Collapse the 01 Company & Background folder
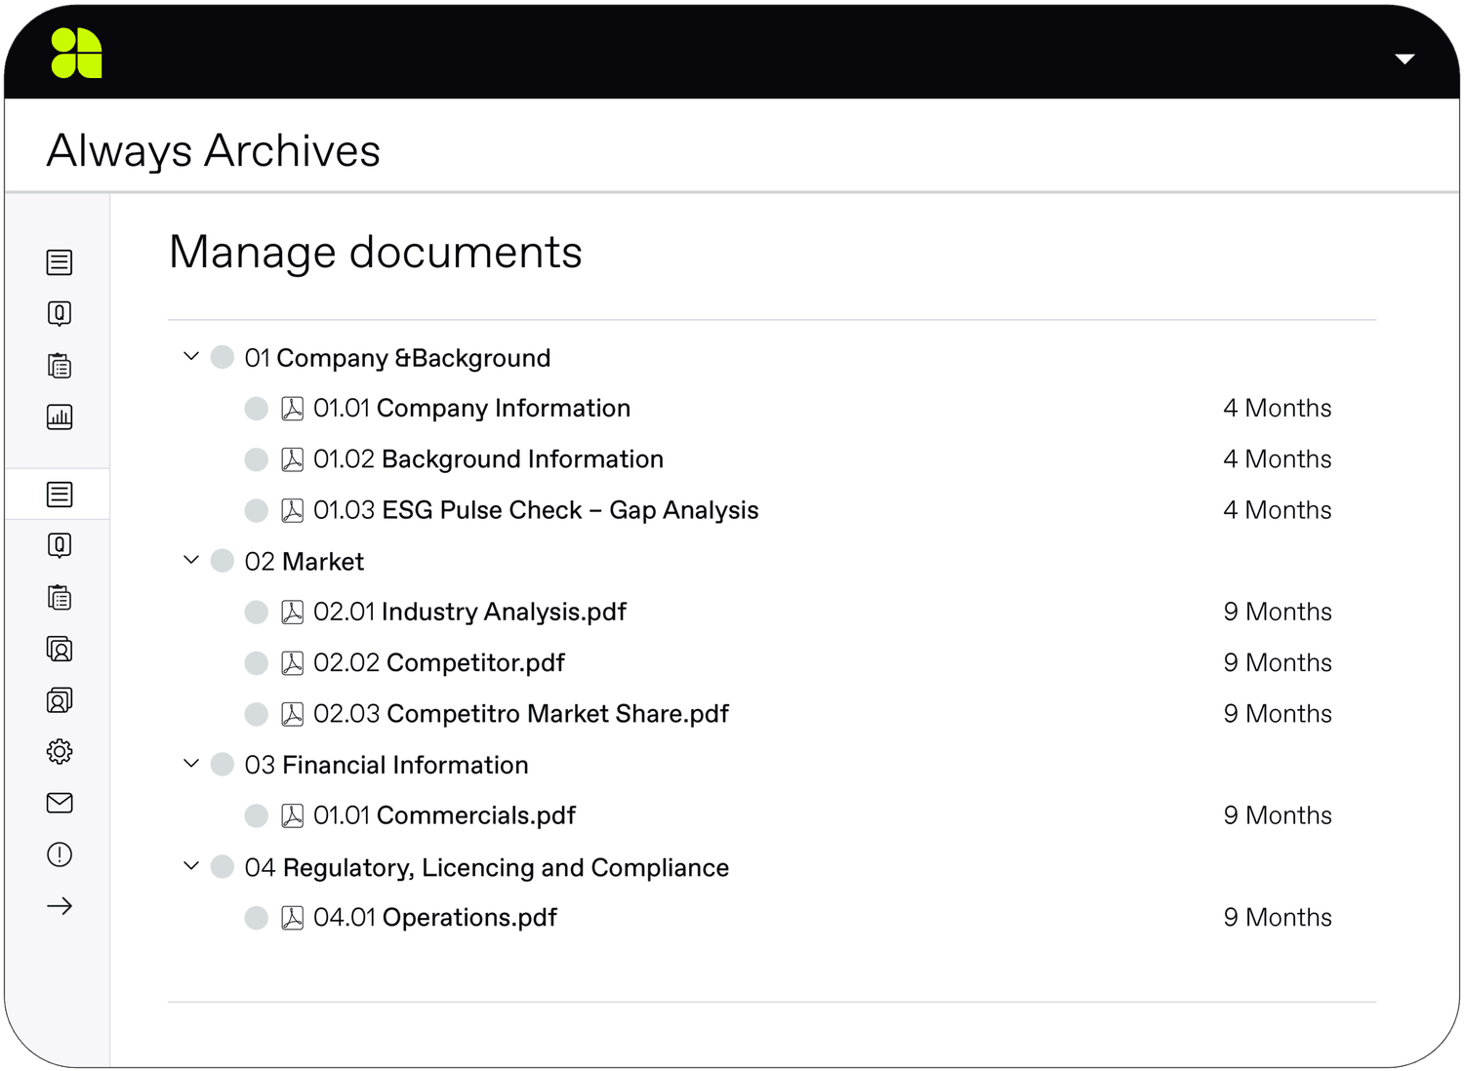The image size is (1464, 1071). [191, 357]
